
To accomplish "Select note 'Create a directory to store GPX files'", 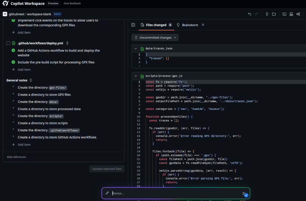I will 44,95.
